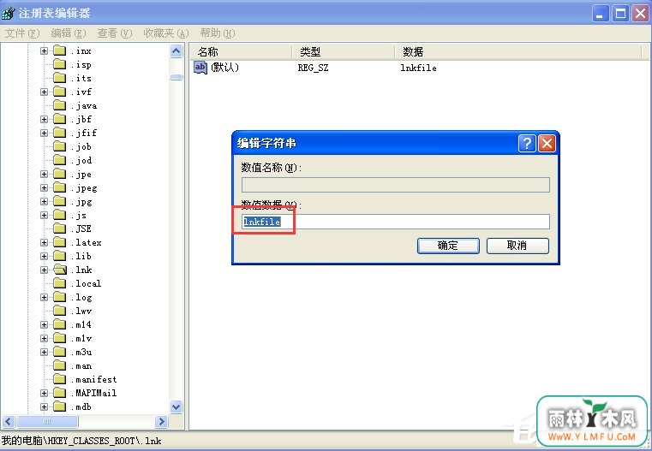Image resolution: width=652 pixels, height=451 pixels.
Task: Cancel with the 取消 button
Action: (x=517, y=246)
